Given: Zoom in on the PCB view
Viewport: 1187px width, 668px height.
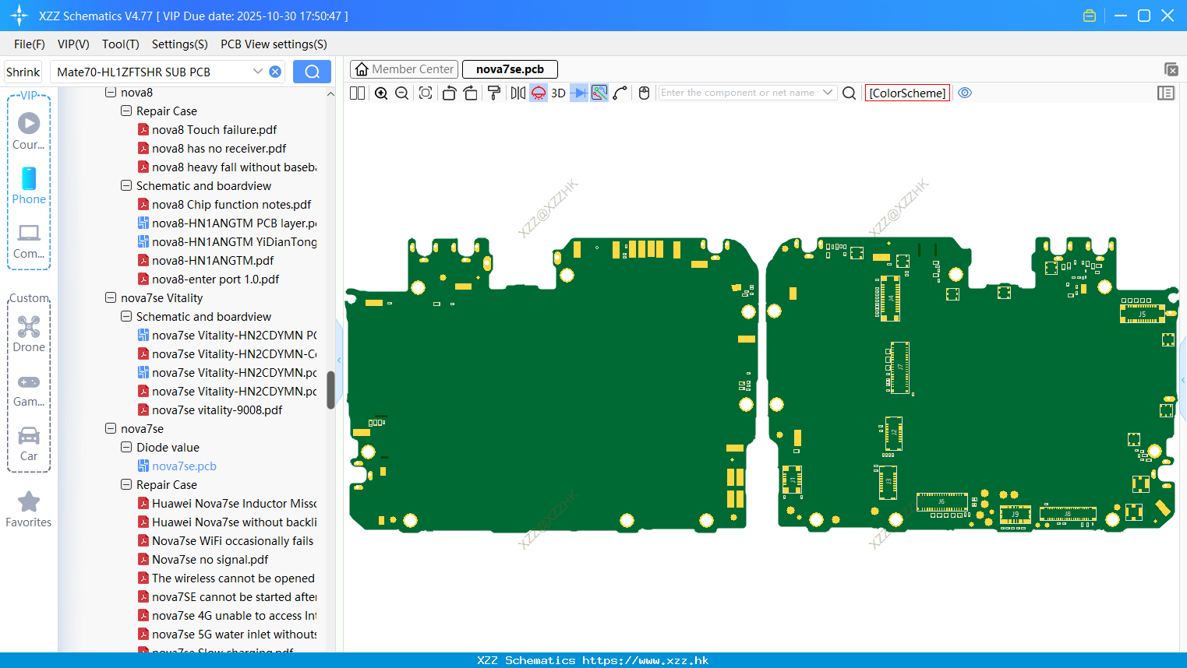Looking at the screenshot, I should tap(381, 93).
